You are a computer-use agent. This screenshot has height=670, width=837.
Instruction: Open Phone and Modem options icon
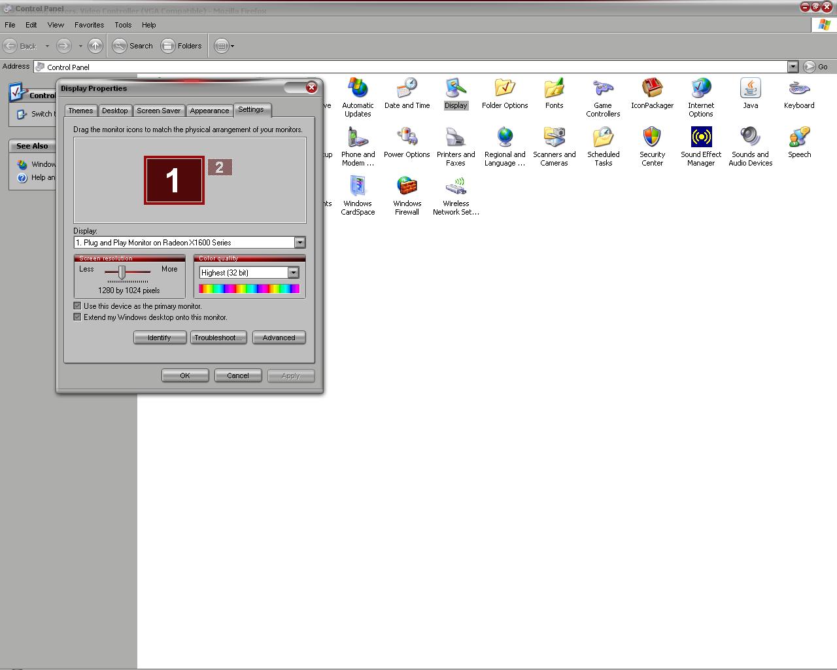coord(358,146)
